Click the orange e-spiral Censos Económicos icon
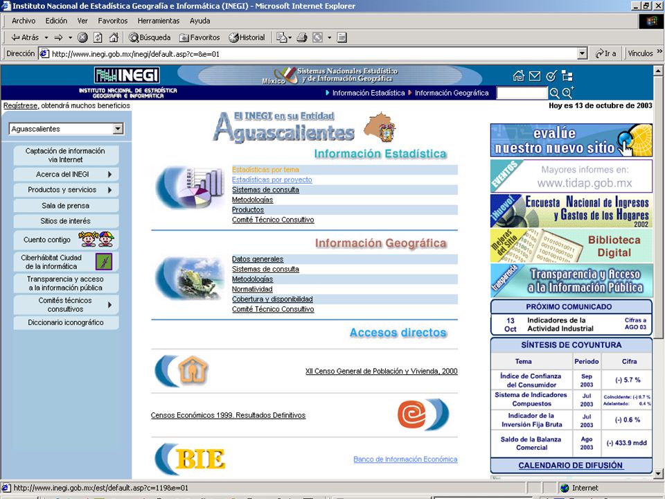This screenshot has height=499, width=665. pos(411,414)
